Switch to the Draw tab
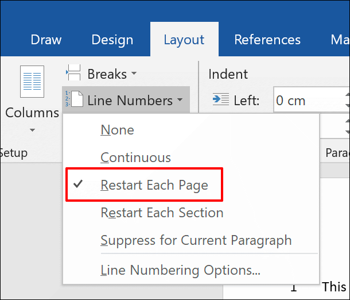The width and height of the screenshot is (350, 300). (x=46, y=40)
